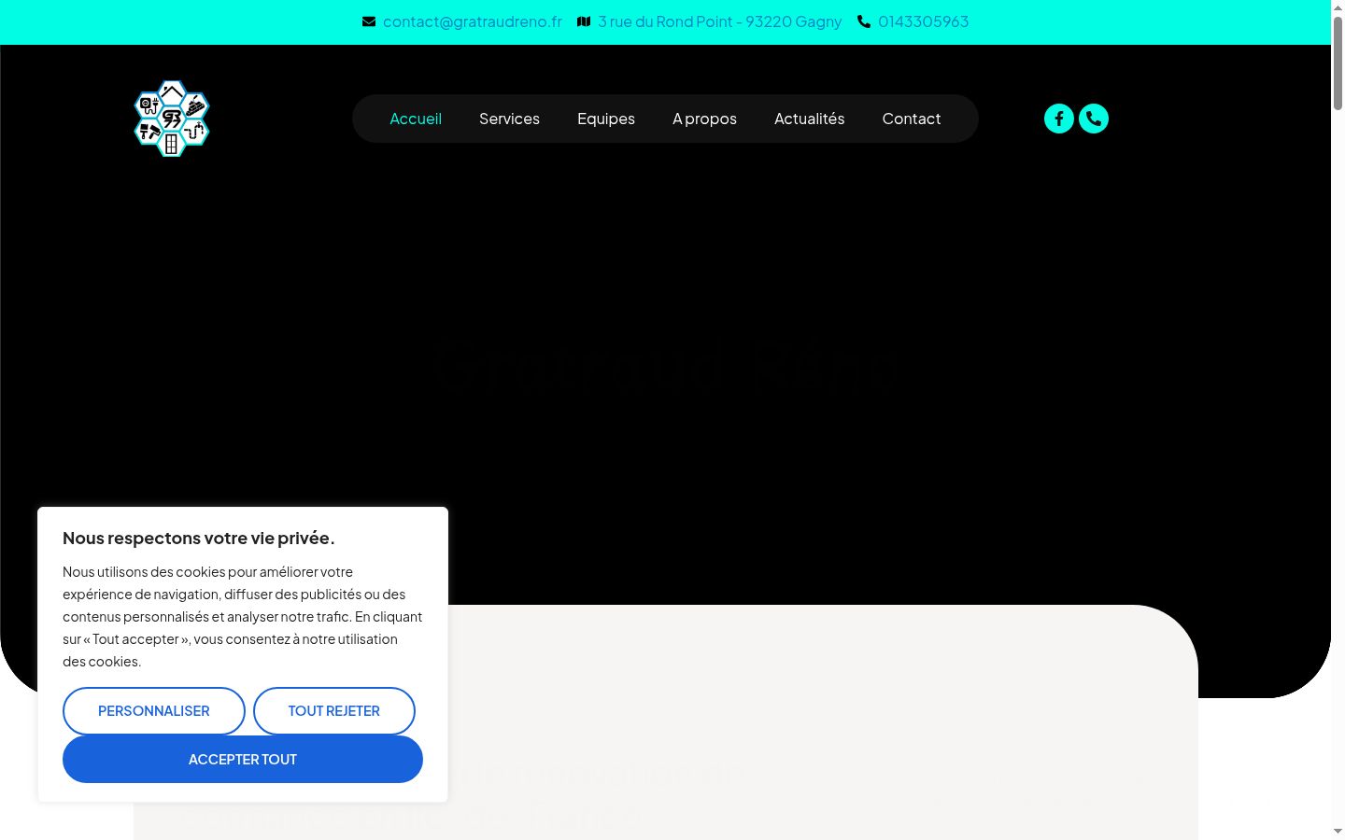Click the heading "Nous respectons votre vie privée."
This screenshot has width=1345, height=840.
[x=199, y=538]
